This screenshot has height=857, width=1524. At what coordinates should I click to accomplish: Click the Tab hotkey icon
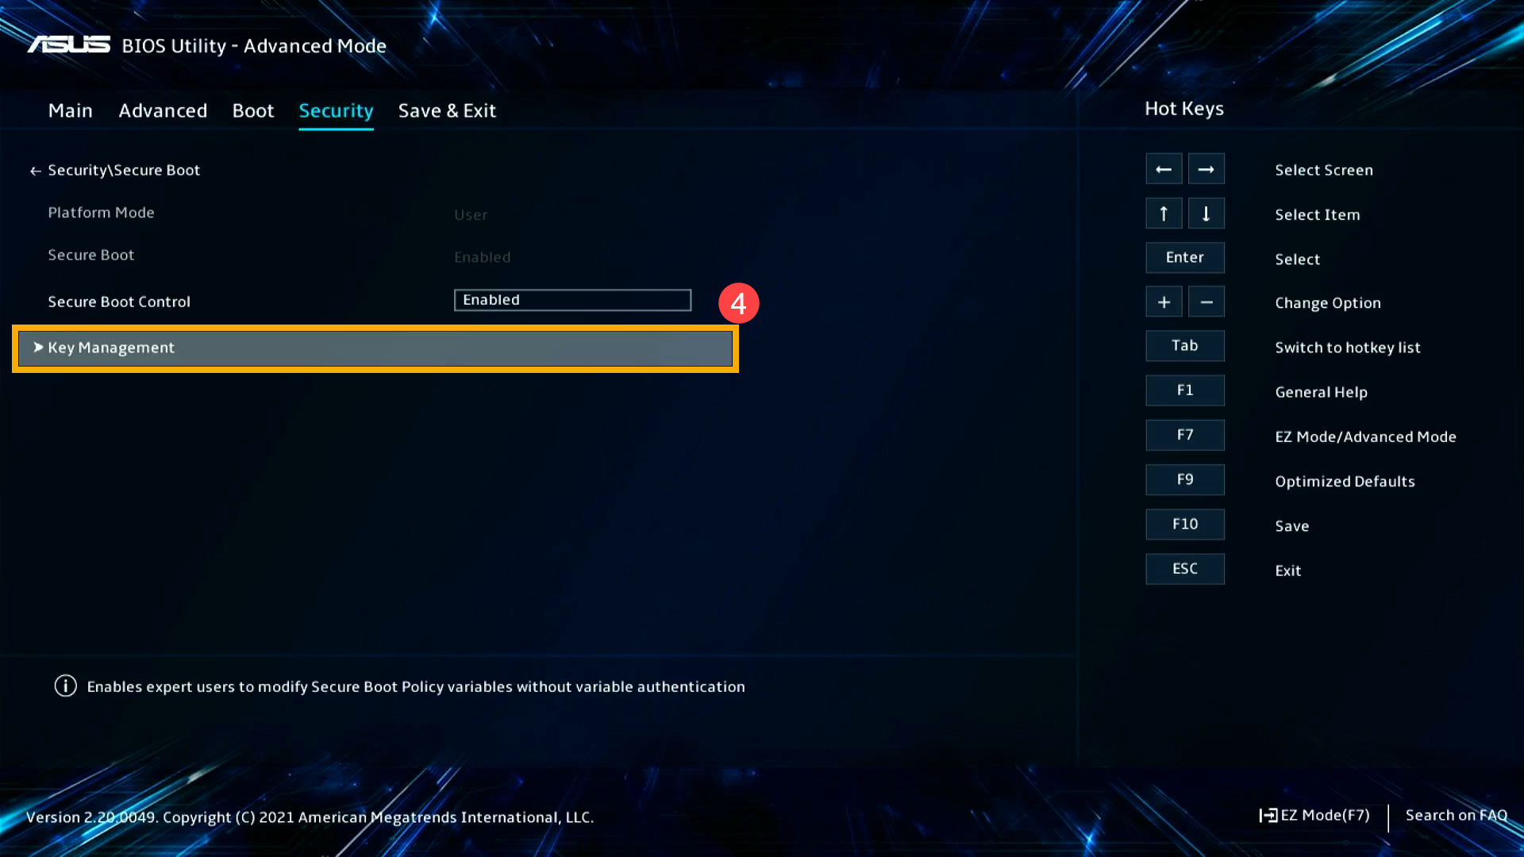click(1183, 345)
